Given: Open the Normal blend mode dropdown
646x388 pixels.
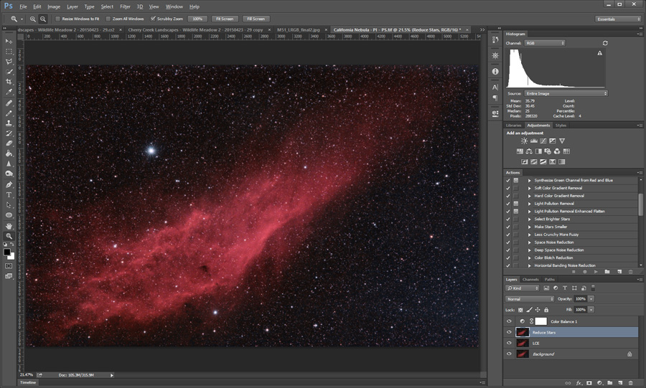Looking at the screenshot, I should click(x=530, y=298).
